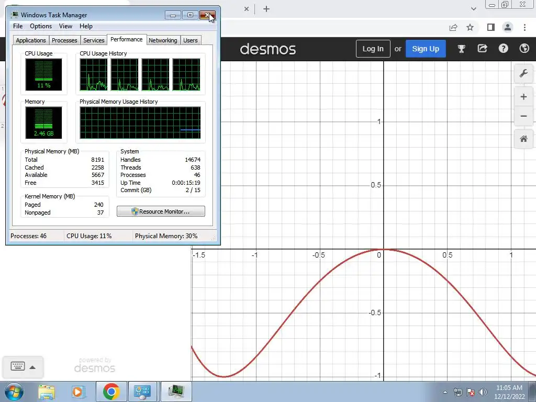This screenshot has height=402, width=536.
Task: Open Task Manager Help menu
Action: (x=86, y=26)
